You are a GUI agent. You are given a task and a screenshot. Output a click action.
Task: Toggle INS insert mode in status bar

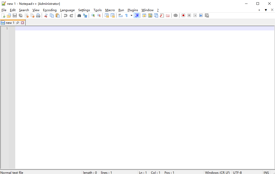click(x=266, y=172)
